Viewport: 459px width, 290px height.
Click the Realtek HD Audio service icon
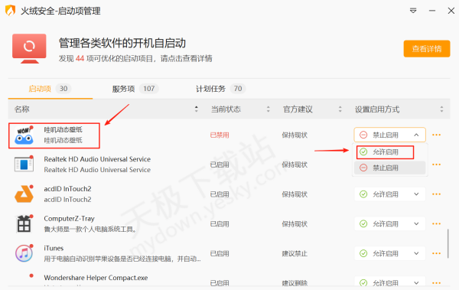point(24,165)
